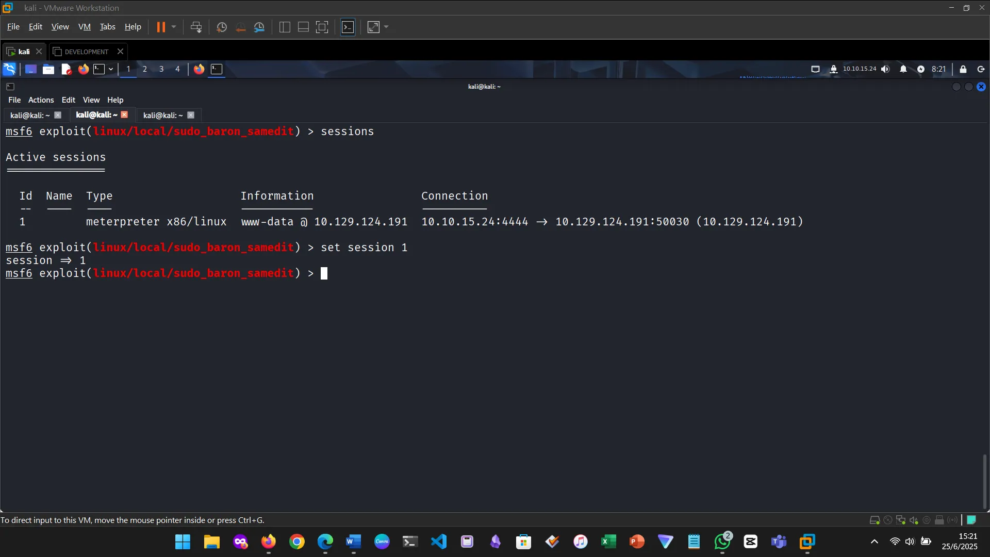
Task: Open Kali applications menu dragon icon
Action: point(9,69)
